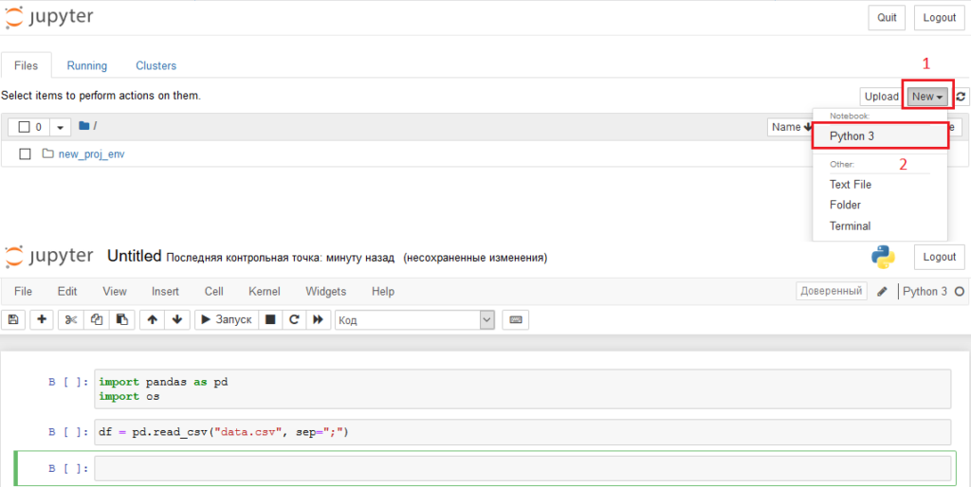Open the cell type dropdown showing Код

(415, 320)
